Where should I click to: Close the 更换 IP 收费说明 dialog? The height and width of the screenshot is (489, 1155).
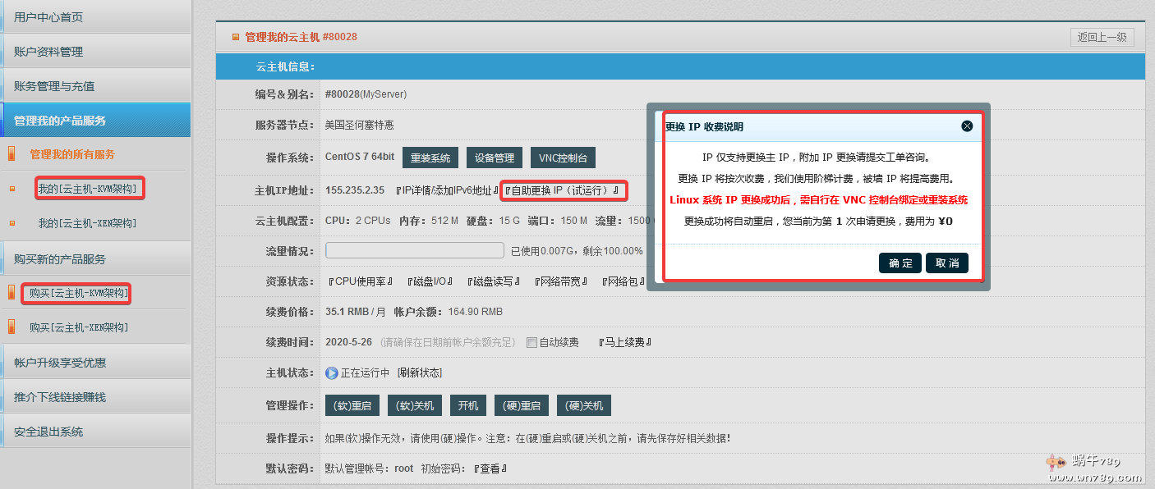(x=967, y=126)
